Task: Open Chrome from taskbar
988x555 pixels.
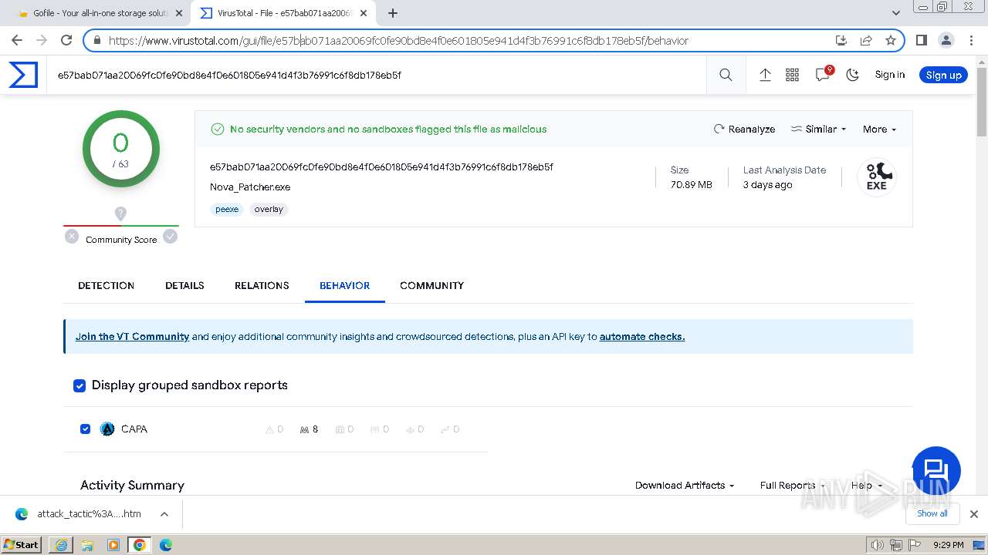Action: click(x=139, y=545)
